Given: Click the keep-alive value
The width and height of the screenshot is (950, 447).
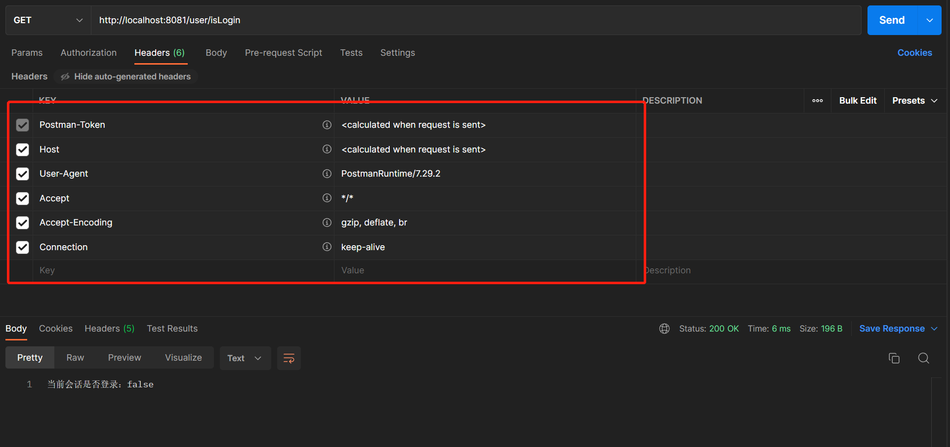Looking at the screenshot, I should pyautogui.click(x=363, y=247).
